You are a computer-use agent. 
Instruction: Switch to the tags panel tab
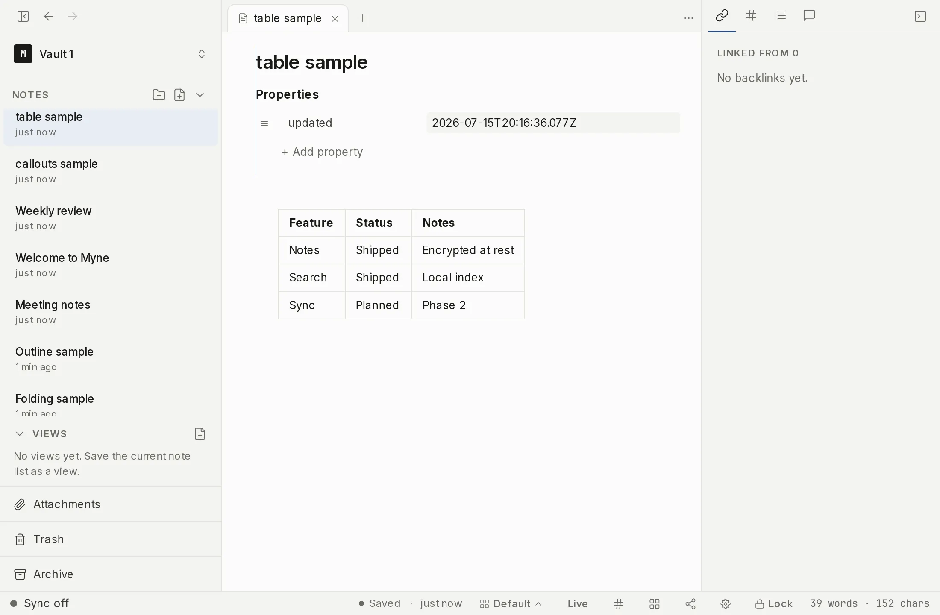click(x=751, y=16)
